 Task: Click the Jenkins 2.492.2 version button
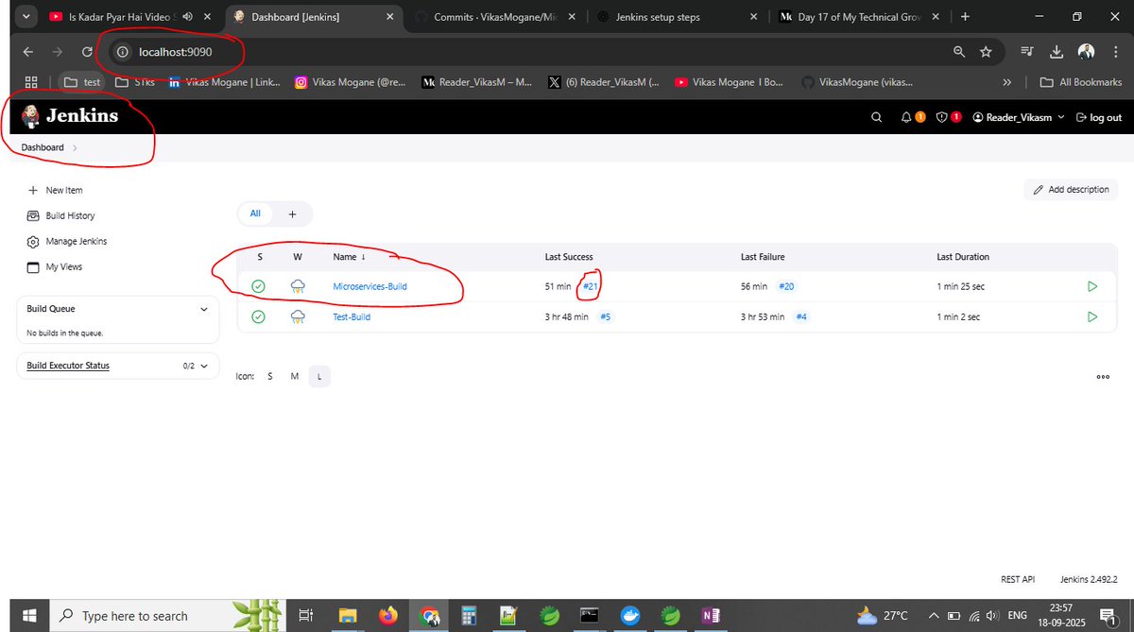(x=1089, y=579)
